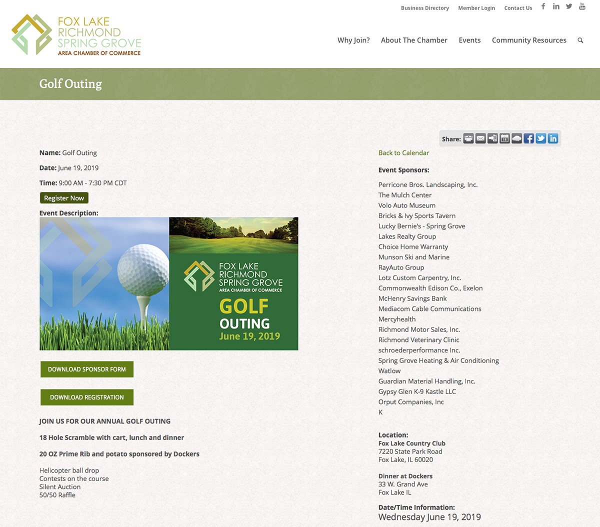600x527 pixels.
Task: Go Back to Calendar
Action: click(403, 153)
